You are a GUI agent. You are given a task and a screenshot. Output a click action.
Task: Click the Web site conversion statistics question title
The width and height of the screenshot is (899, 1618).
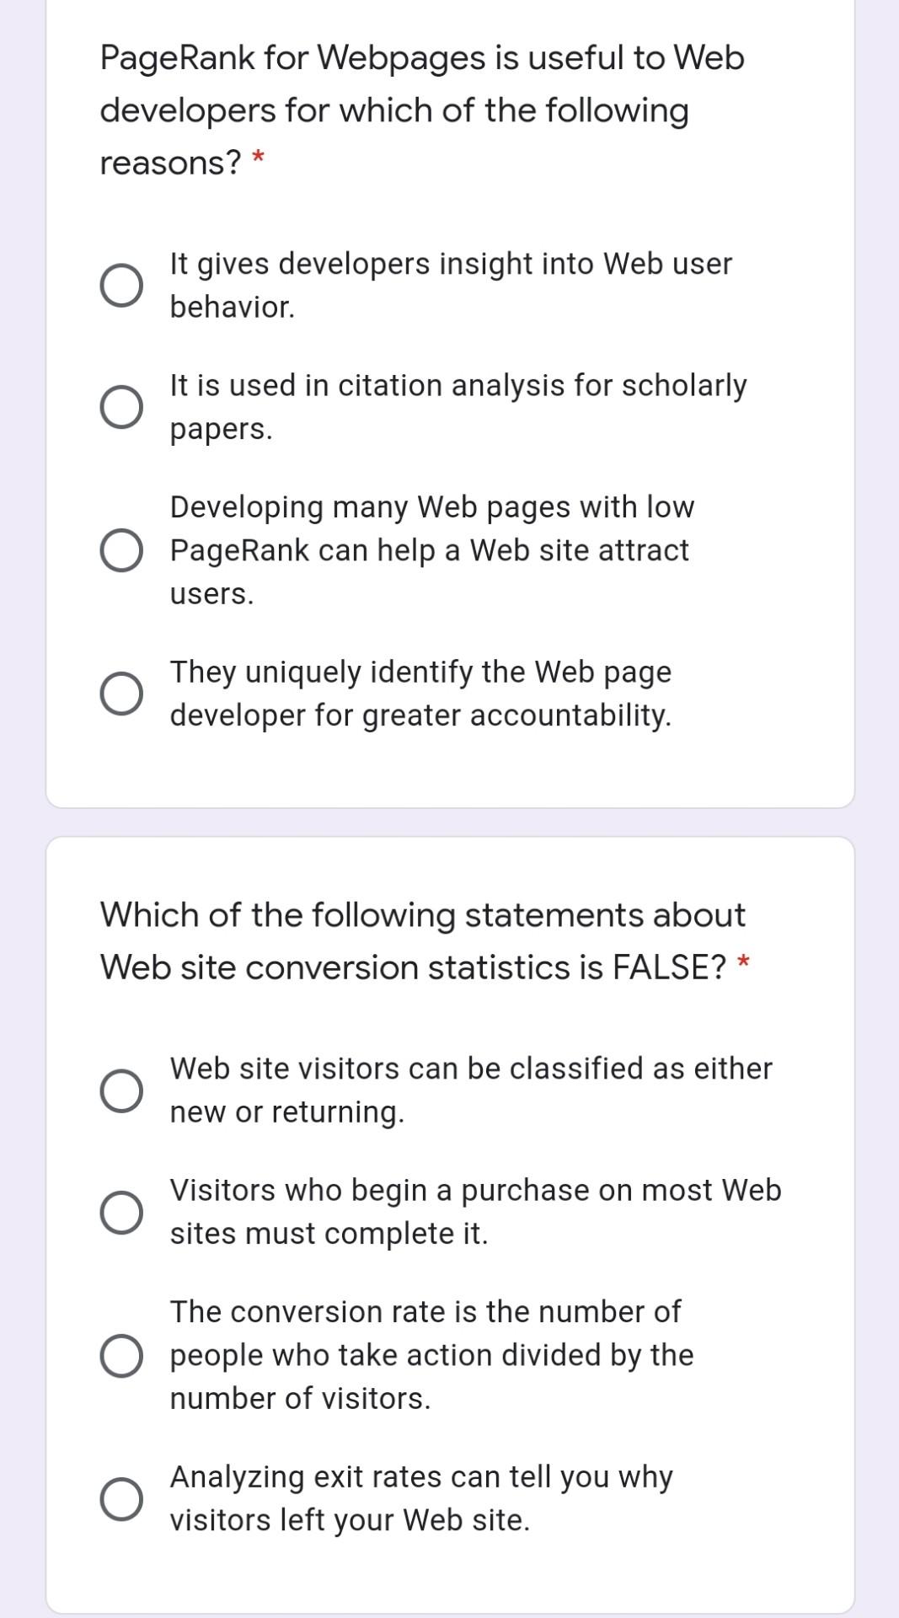point(421,940)
